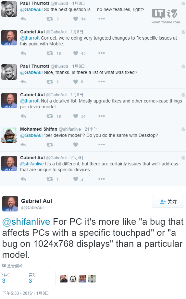Open more options on 'Not a detailed list' tweet
The image size is (186, 299).
click(x=102, y=116)
